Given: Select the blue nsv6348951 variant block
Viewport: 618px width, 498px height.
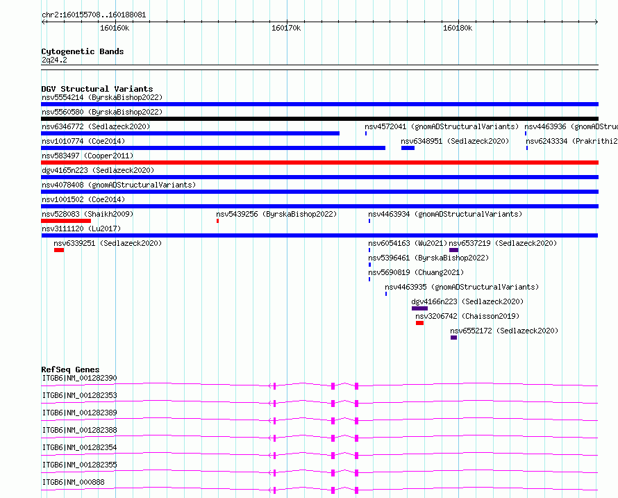Looking at the screenshot, I should (408, 148).
